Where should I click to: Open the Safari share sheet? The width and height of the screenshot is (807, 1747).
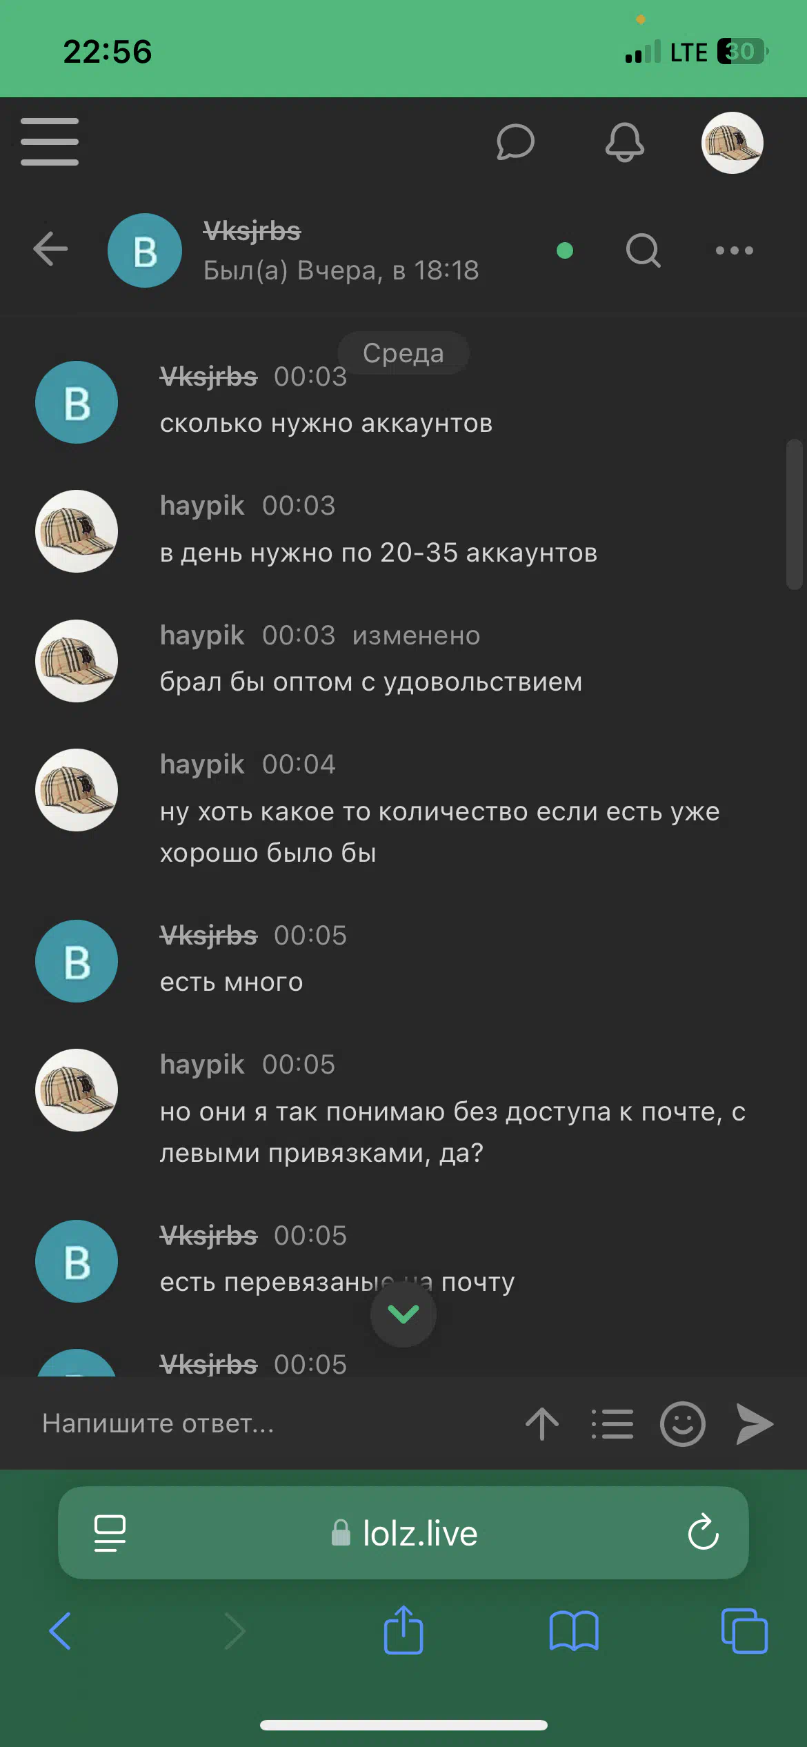tap(403, 1630)
